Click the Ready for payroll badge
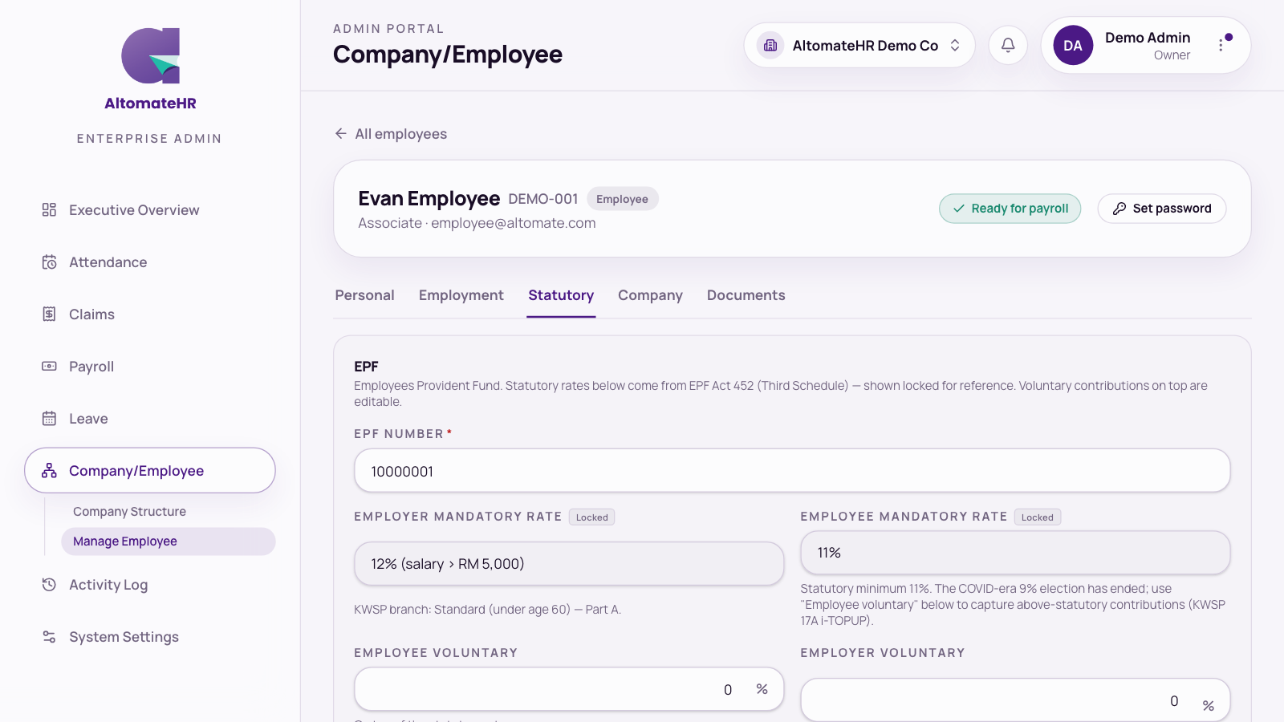 point(1010,209)
